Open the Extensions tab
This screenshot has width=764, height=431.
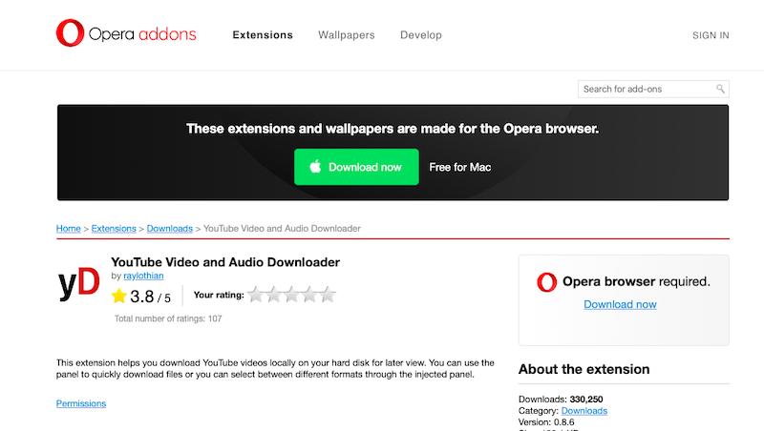click(263, 35)
